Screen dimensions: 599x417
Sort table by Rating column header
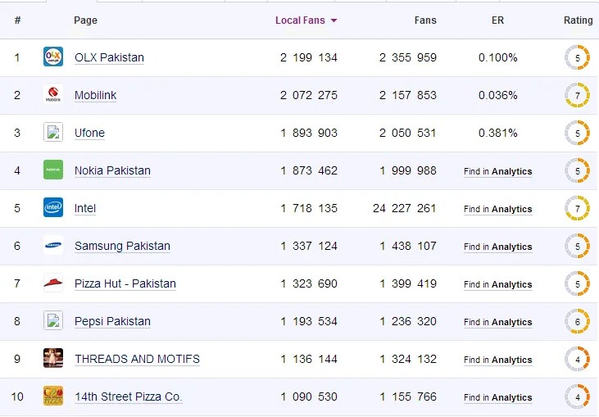[578, 20]
